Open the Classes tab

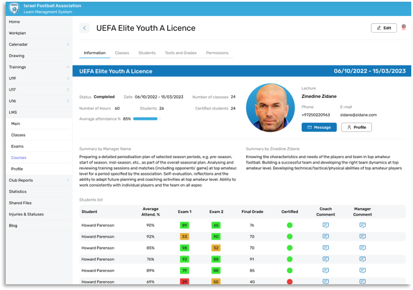(122, 53)
